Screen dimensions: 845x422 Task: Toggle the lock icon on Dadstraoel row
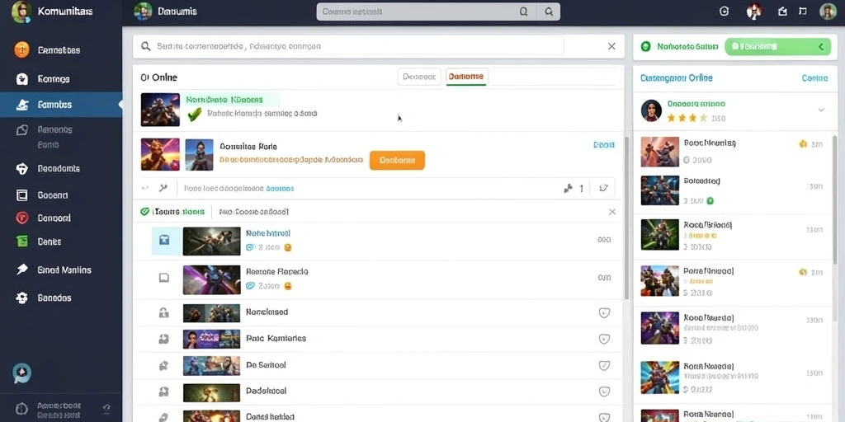tap(164, 392)
